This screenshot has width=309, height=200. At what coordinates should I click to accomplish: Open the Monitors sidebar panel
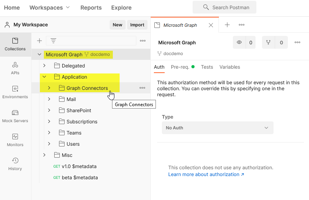point(15,140)
